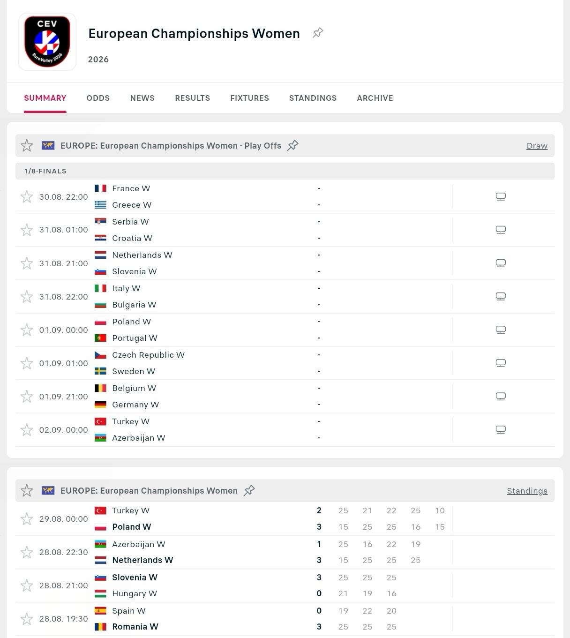This screenshot has width=570, height=638.
Task: Open the Fixtures tab
Action: coord(249,98)
